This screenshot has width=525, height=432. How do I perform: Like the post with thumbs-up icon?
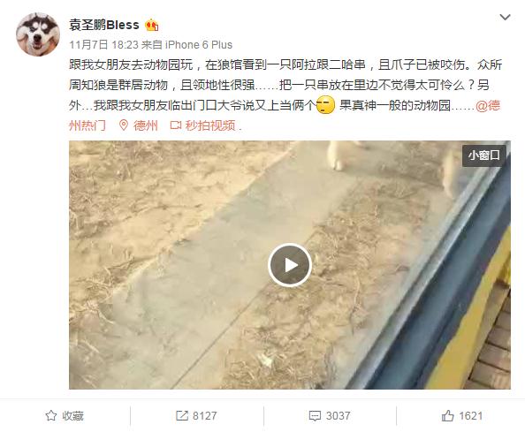coord(447,415)
